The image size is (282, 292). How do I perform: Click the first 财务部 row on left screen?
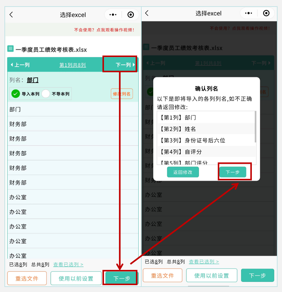(73, 124)
